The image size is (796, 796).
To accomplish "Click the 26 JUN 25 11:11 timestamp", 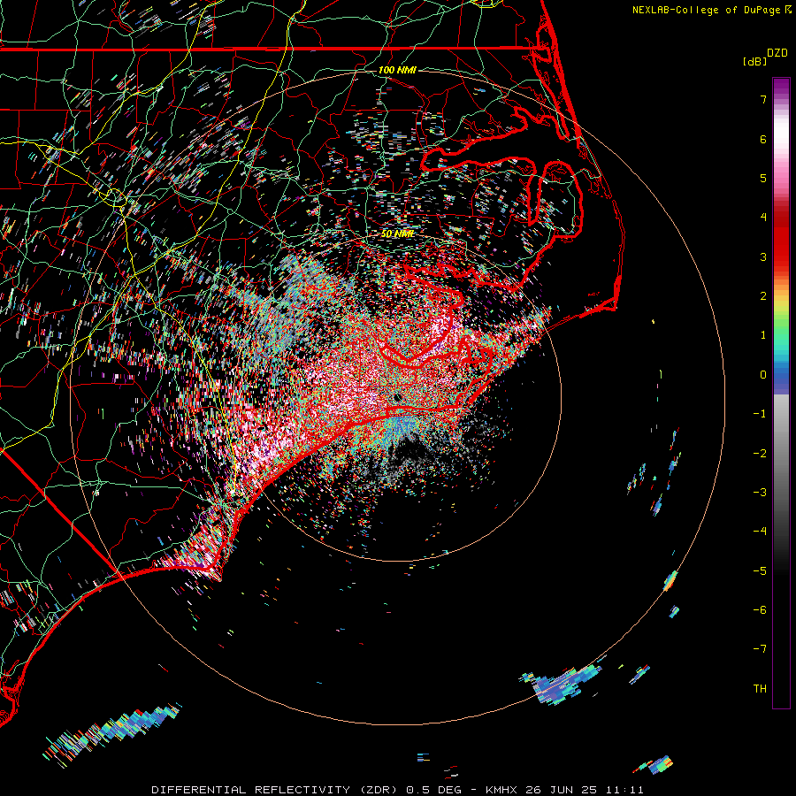I will (x=584, y=790).
